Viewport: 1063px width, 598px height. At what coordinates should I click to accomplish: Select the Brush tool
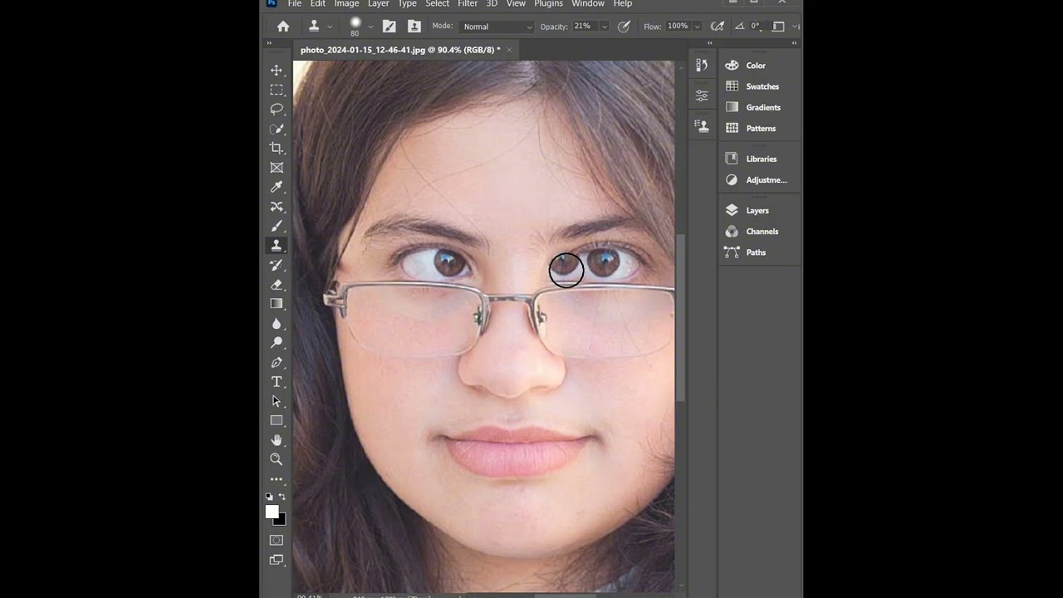point(277,226)
